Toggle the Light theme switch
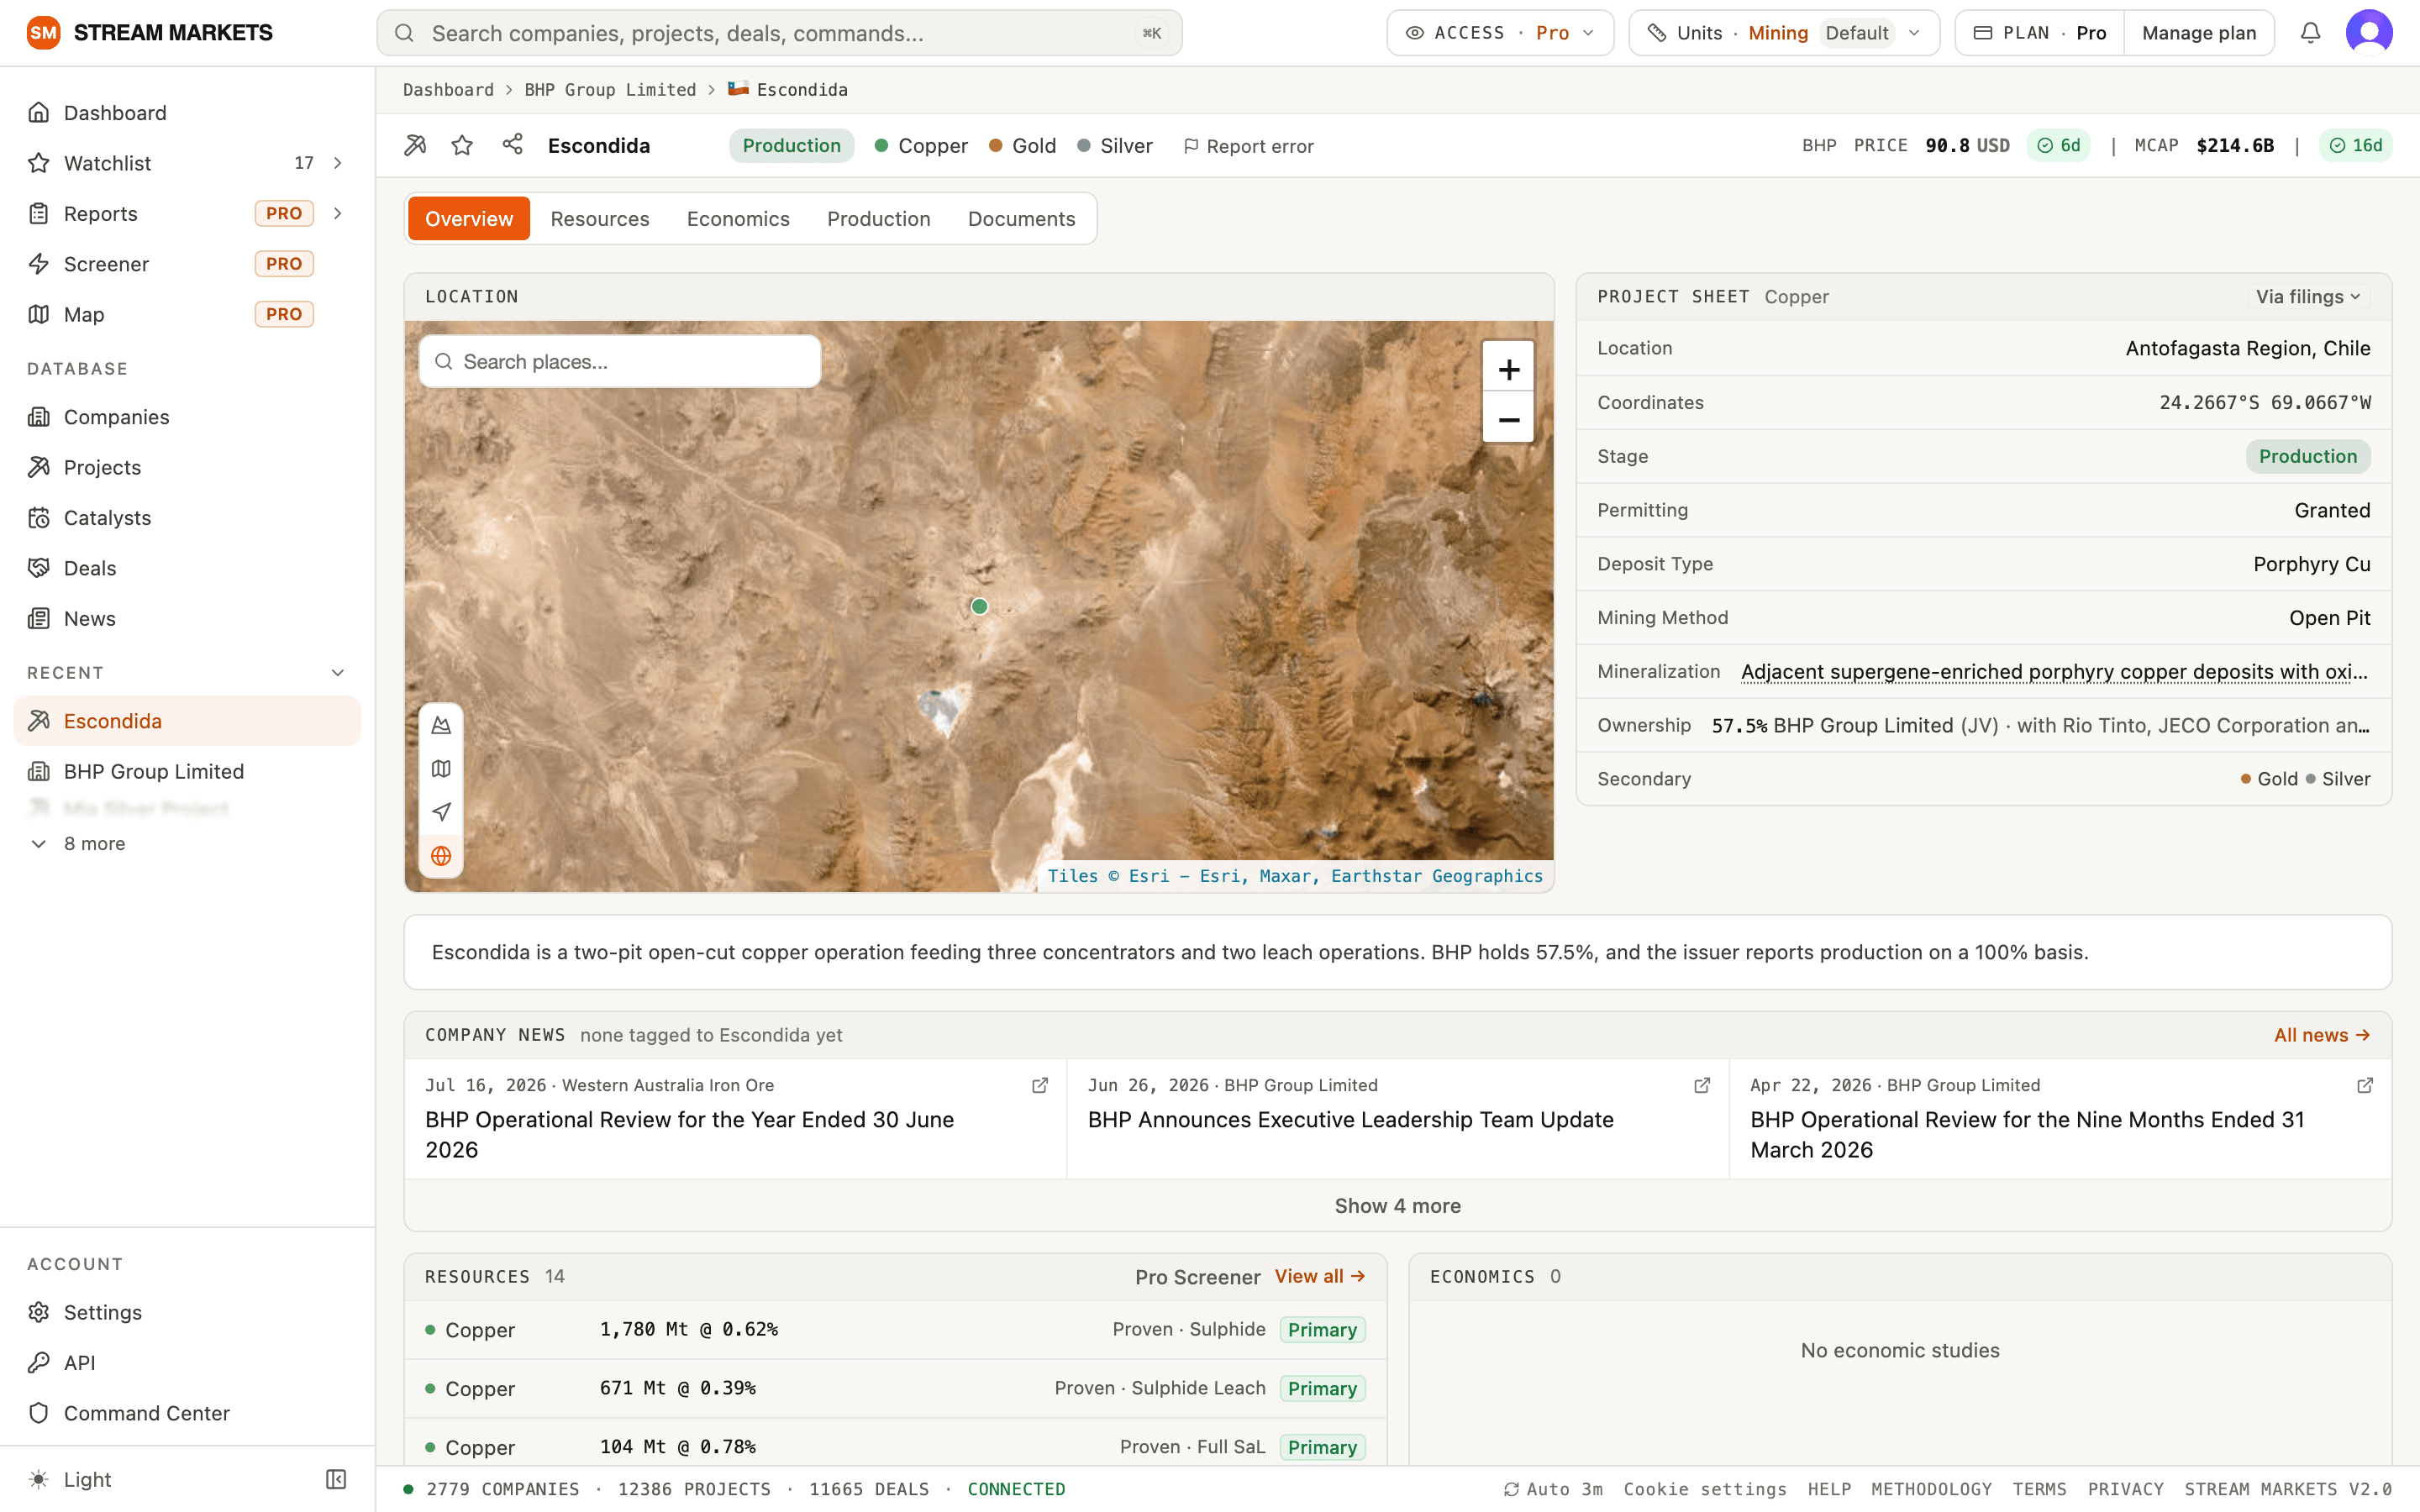Image resolution: width=2420 pixels, height=1512 pixels. (x=70, y=1479)
